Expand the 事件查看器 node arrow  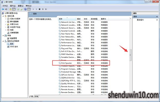(x=6, y=22)
